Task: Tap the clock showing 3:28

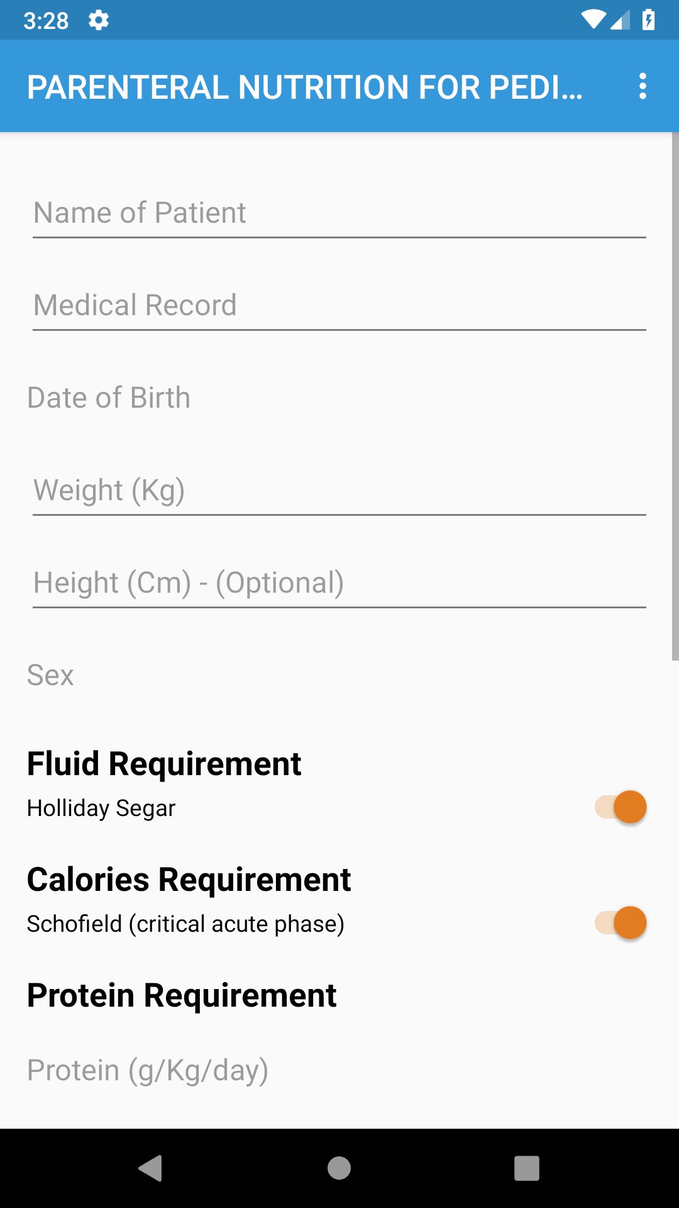Action: [x=46, y=21]
